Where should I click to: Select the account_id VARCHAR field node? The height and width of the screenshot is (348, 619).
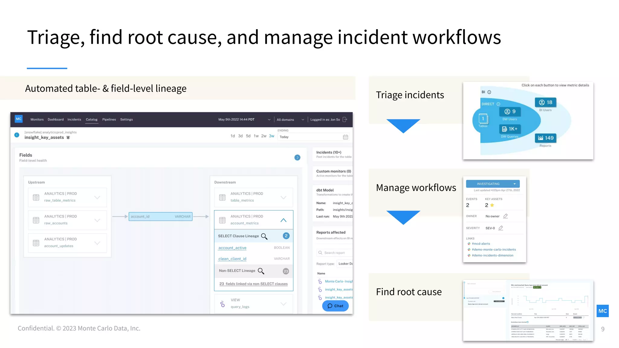click(160, 217)
